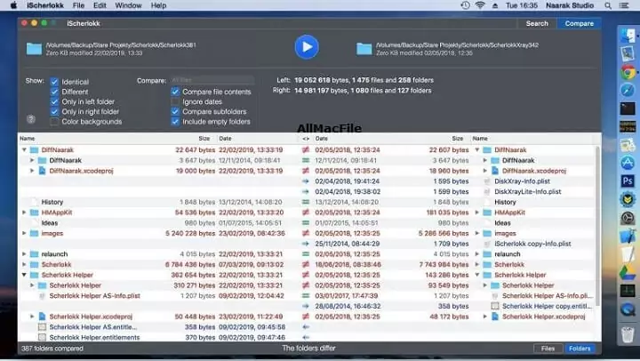This screenshot has height=361, width=640.
Task: Expand left DiffNaarak.xcodeproj item
Action: pos(32,171)
